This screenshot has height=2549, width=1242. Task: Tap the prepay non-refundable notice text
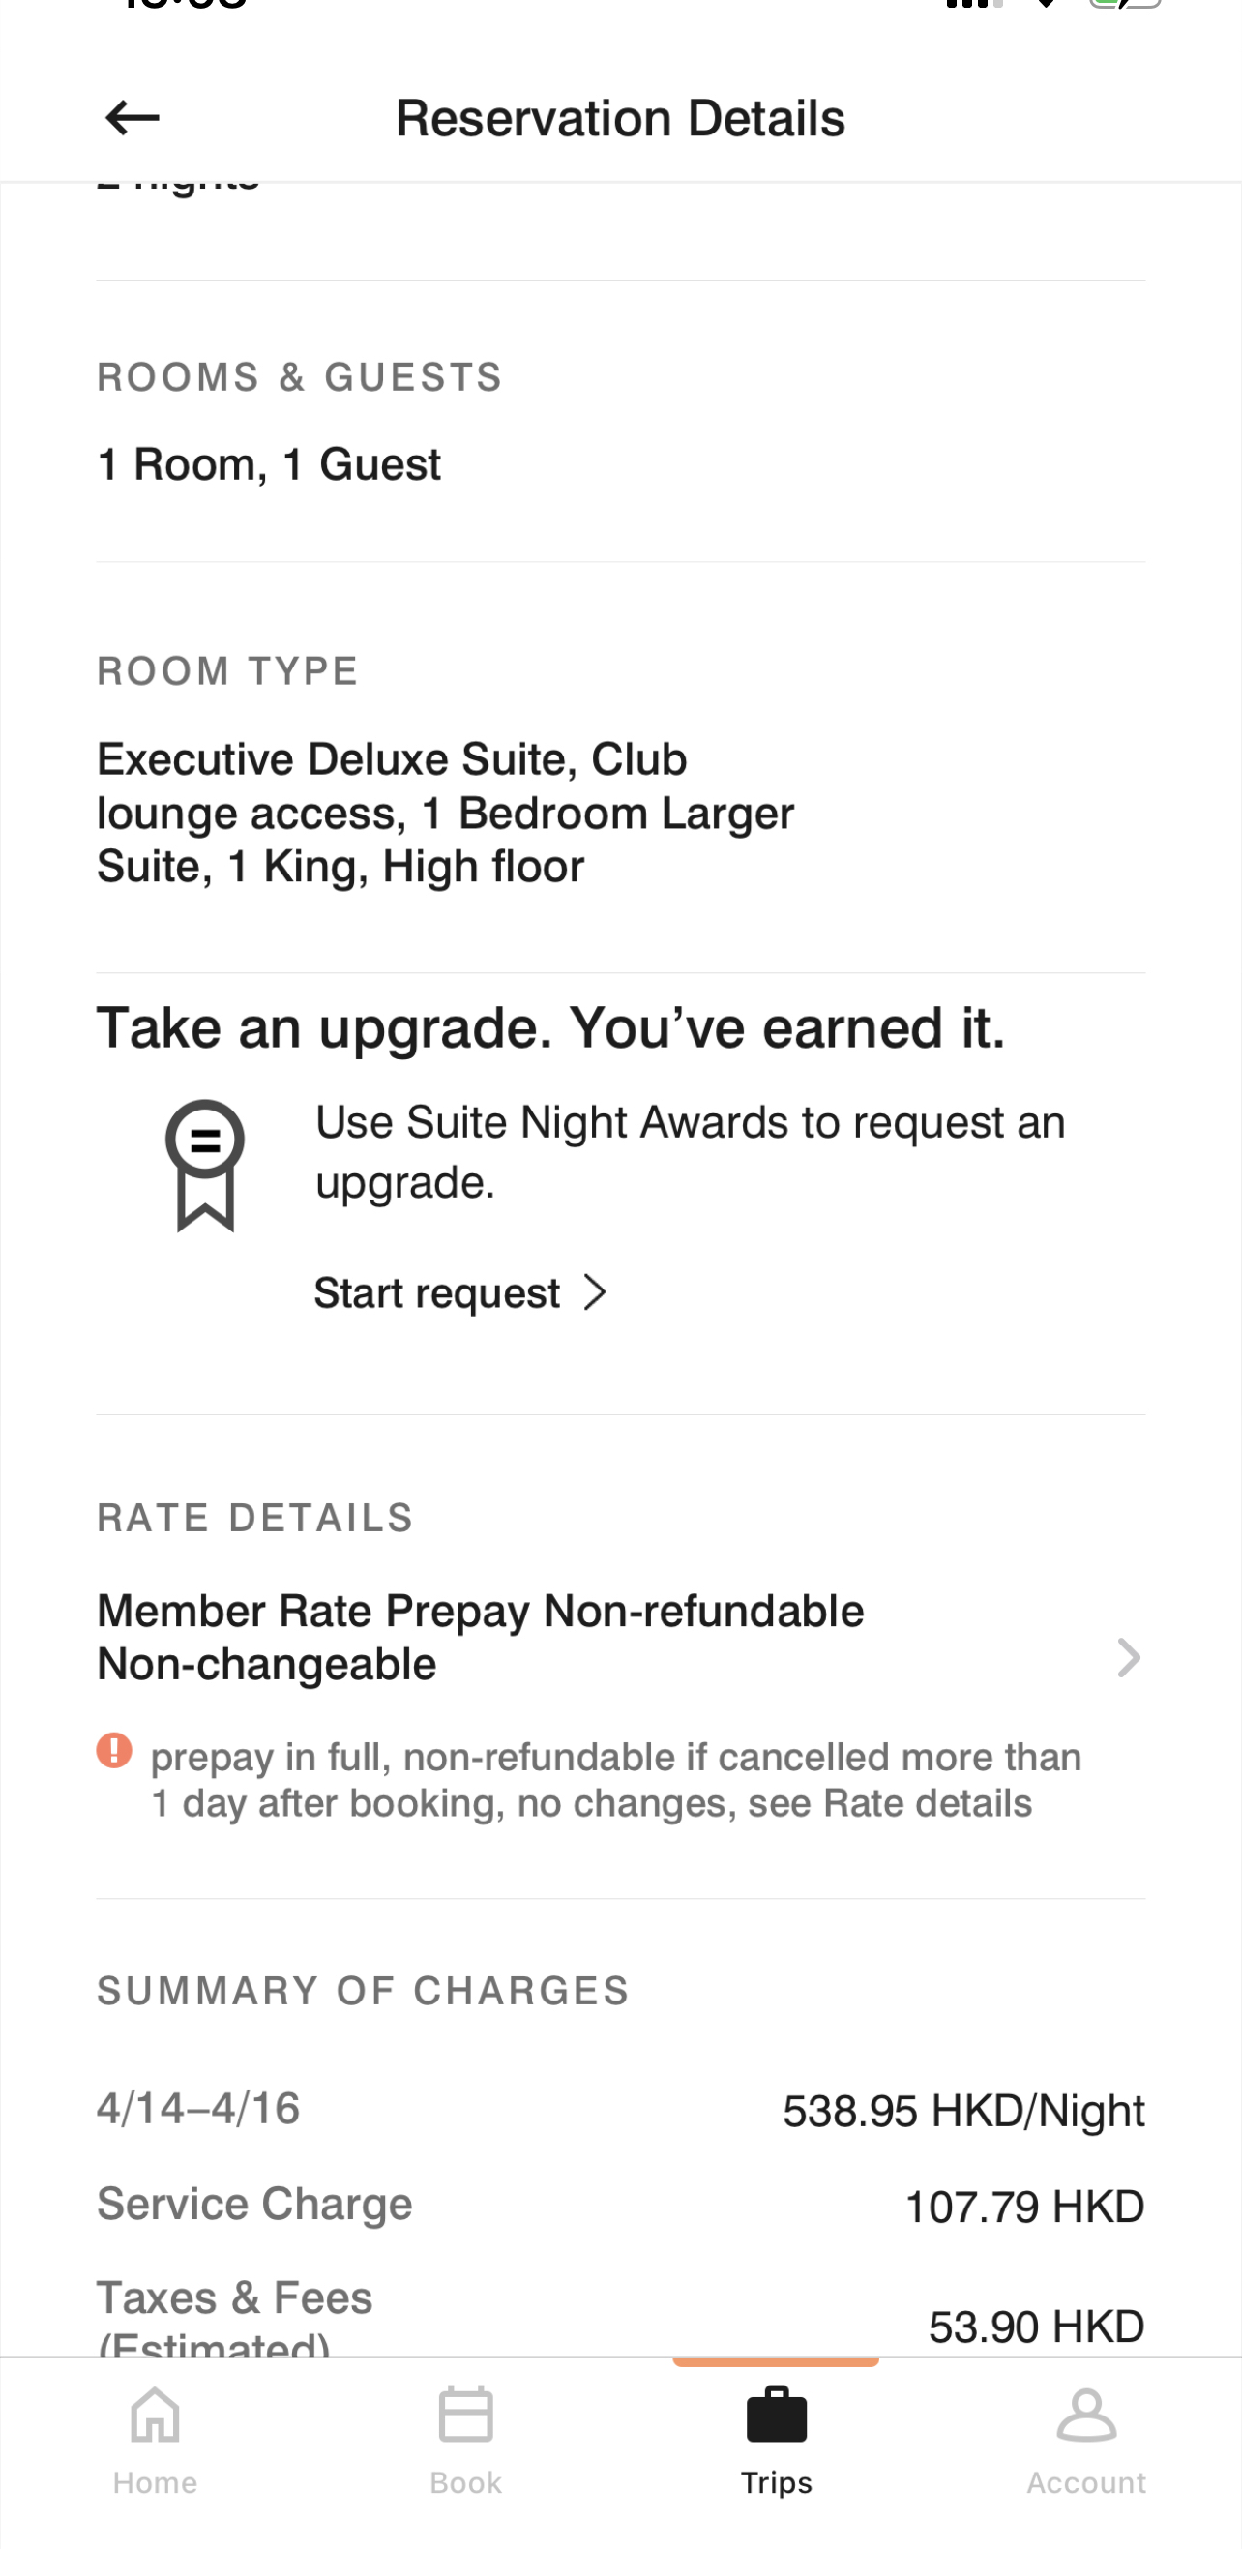(x=615, y=1779)
